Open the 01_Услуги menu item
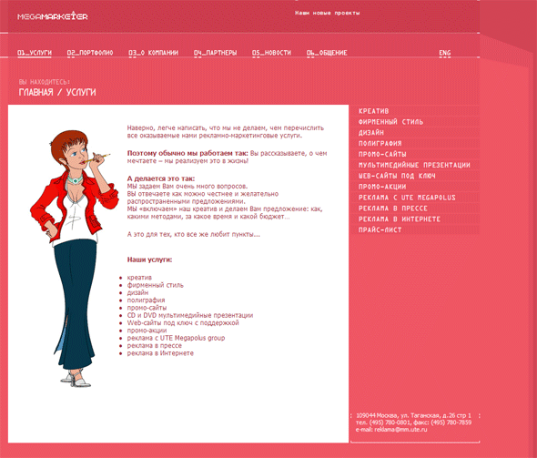Image resolution: width=537 pixels, height=458 pixels. [x=35, y=53]
